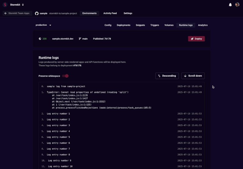Expand the production environment dropdown
This screenshot has height=169, width=243.
pyautogui.click(x=43, y=25)
